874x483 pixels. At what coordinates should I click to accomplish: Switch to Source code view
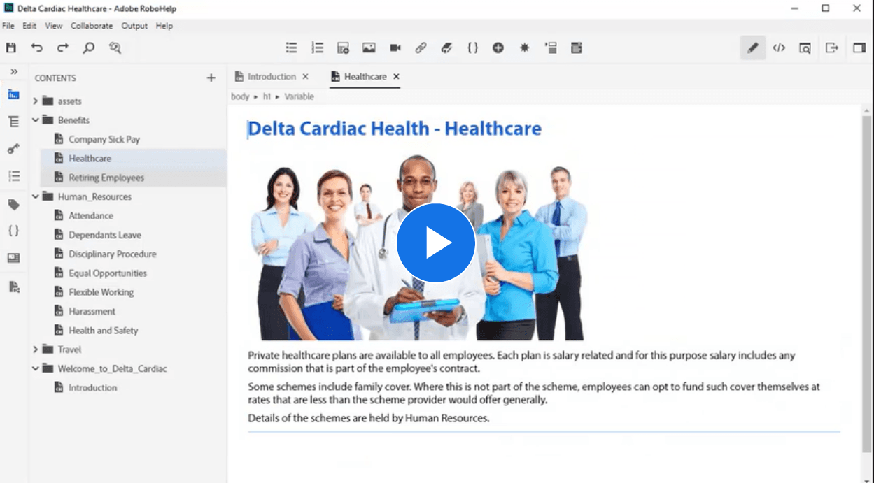(x=779, y=48)
